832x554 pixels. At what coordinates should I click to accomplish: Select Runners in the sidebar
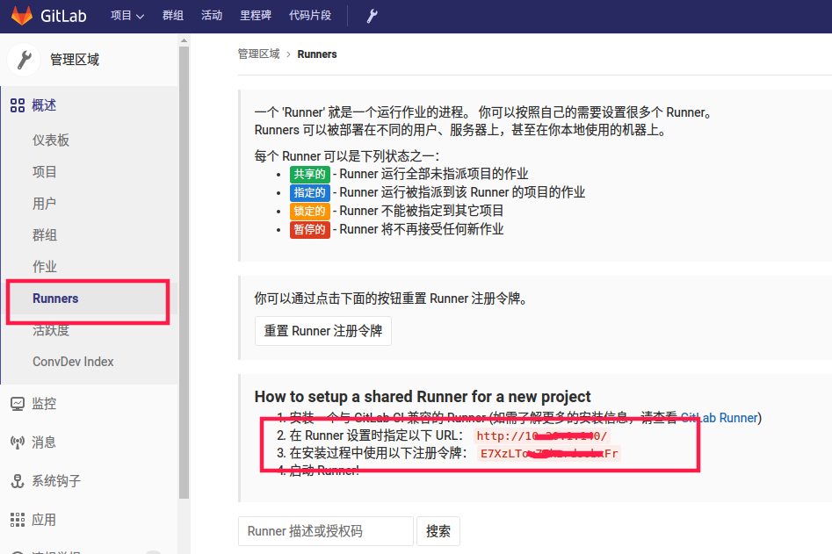55,299
